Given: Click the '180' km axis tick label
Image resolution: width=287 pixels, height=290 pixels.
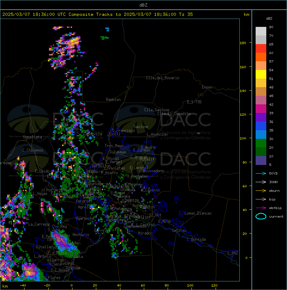Looking at the screenshot, I should pos(243,43).
